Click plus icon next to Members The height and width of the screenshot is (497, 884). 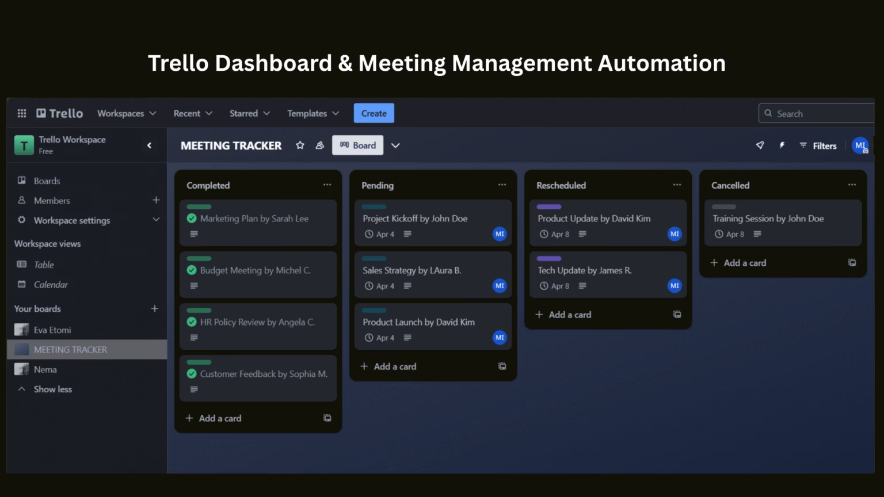(156, 200)
